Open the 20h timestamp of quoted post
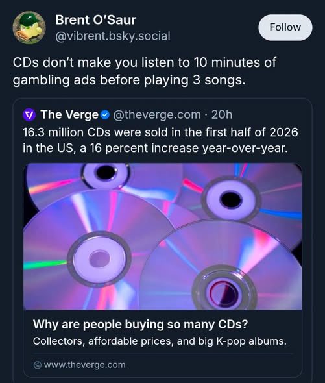 (222, 115)
